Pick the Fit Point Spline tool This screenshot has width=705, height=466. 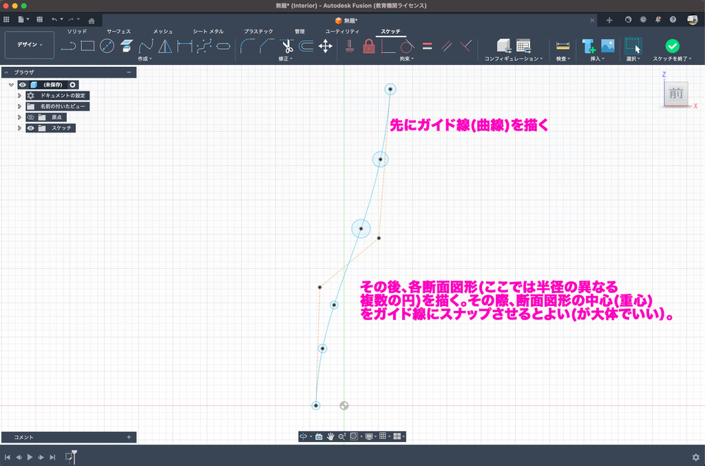(x=146, y=46)
